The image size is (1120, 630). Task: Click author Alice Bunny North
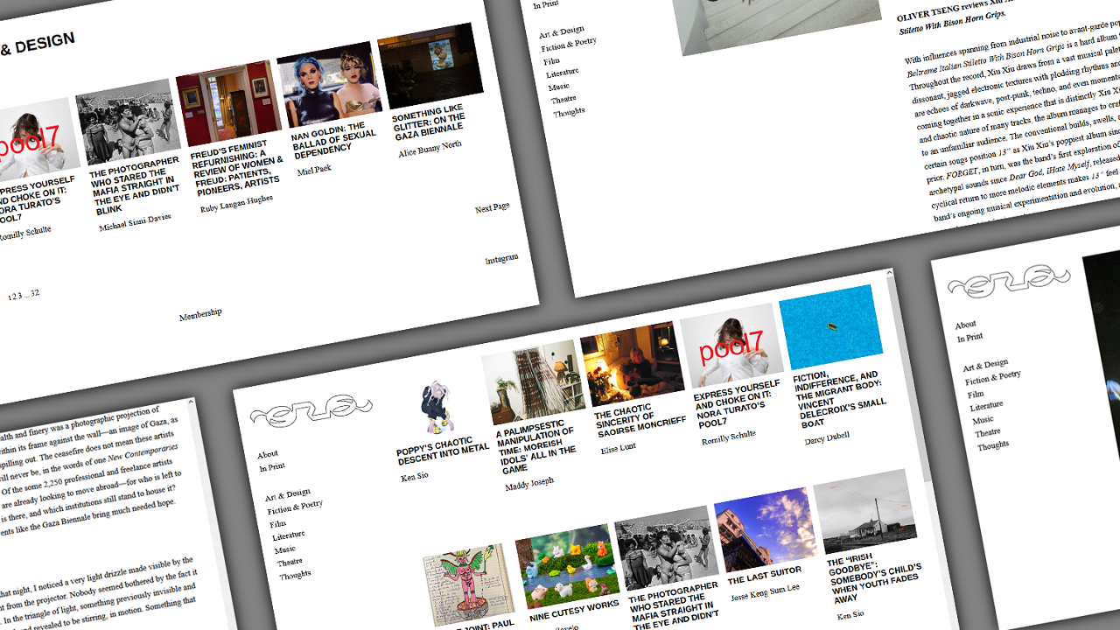tap(430, 150)
